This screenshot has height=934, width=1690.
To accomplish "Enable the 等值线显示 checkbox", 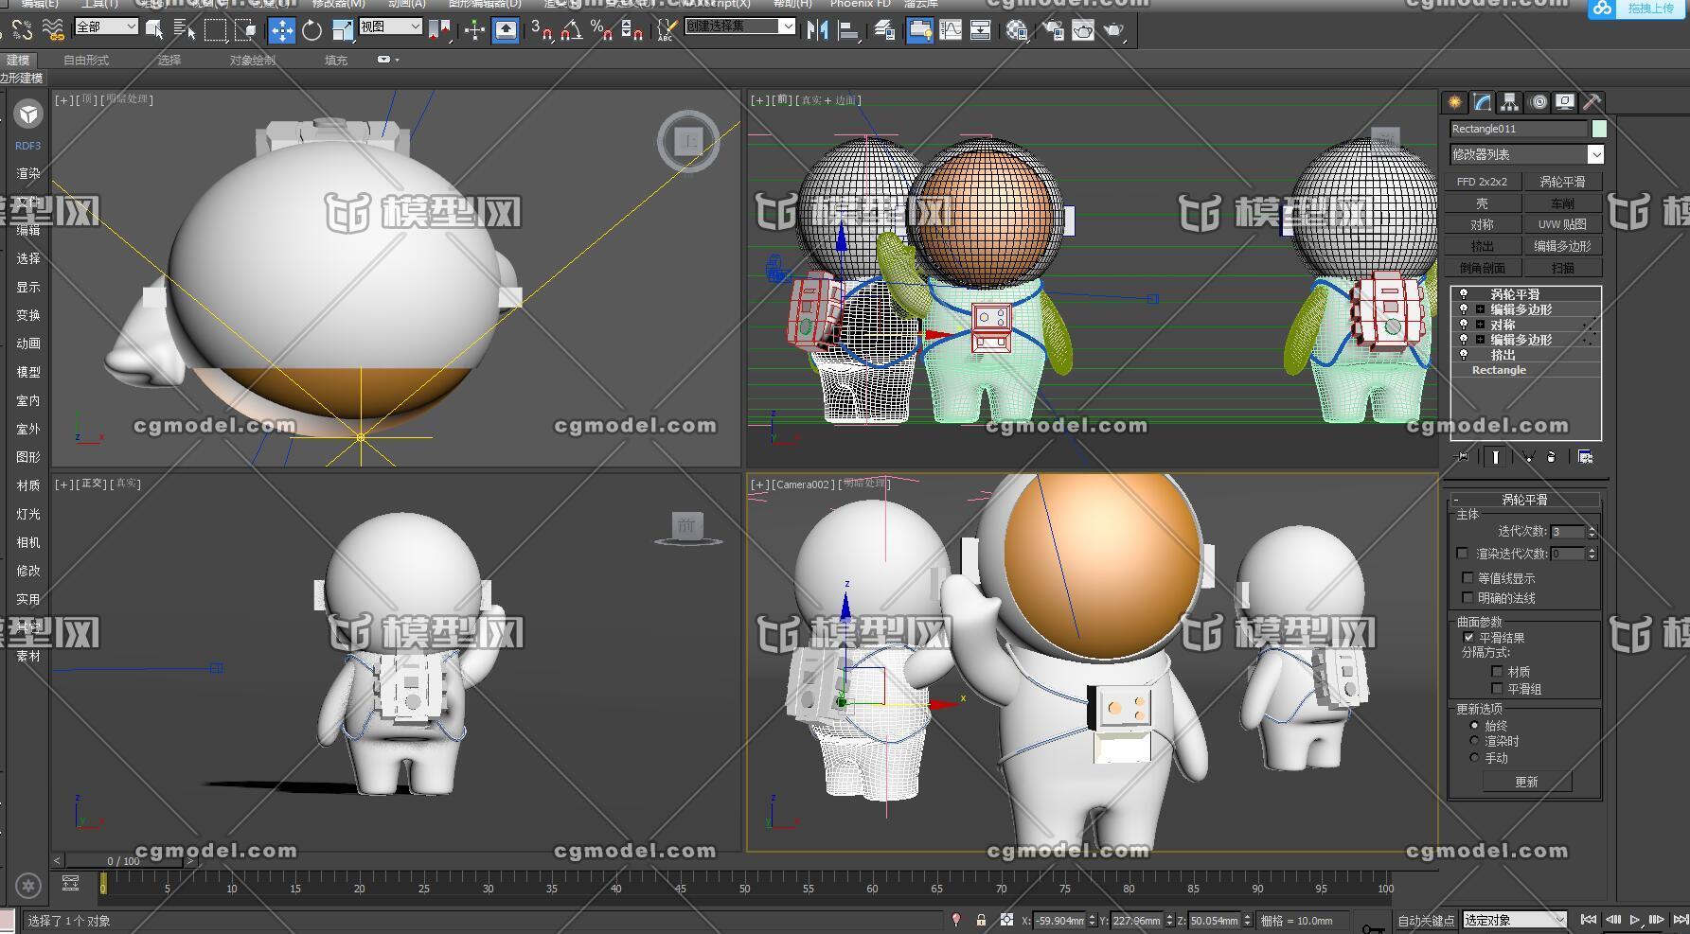I will [x=1468, y=577].
